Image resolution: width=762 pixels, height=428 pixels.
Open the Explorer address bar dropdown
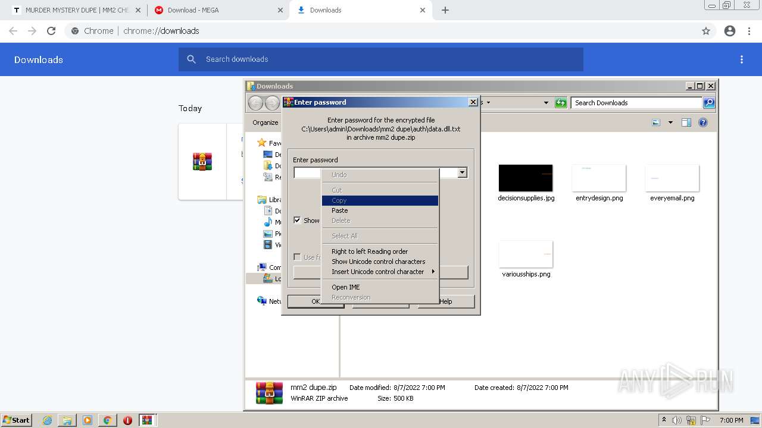tap(546, 103)
